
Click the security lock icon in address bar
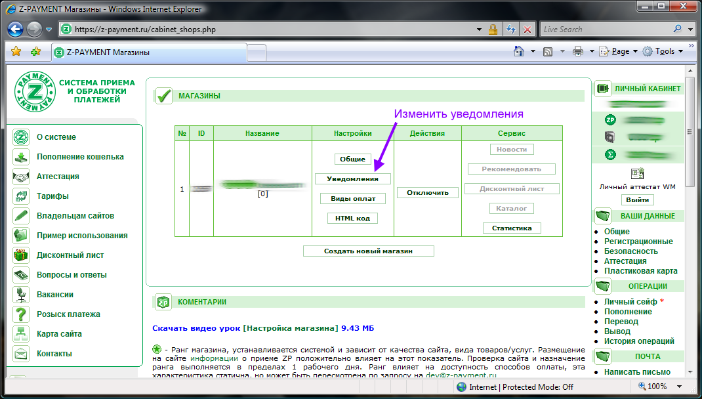(x=493, y=30)
